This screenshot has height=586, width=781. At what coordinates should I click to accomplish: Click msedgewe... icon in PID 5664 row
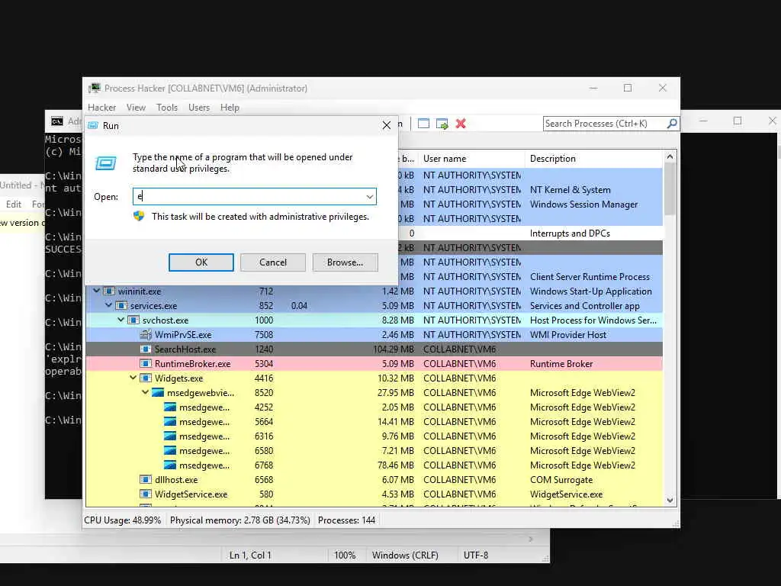coord(170,421)
